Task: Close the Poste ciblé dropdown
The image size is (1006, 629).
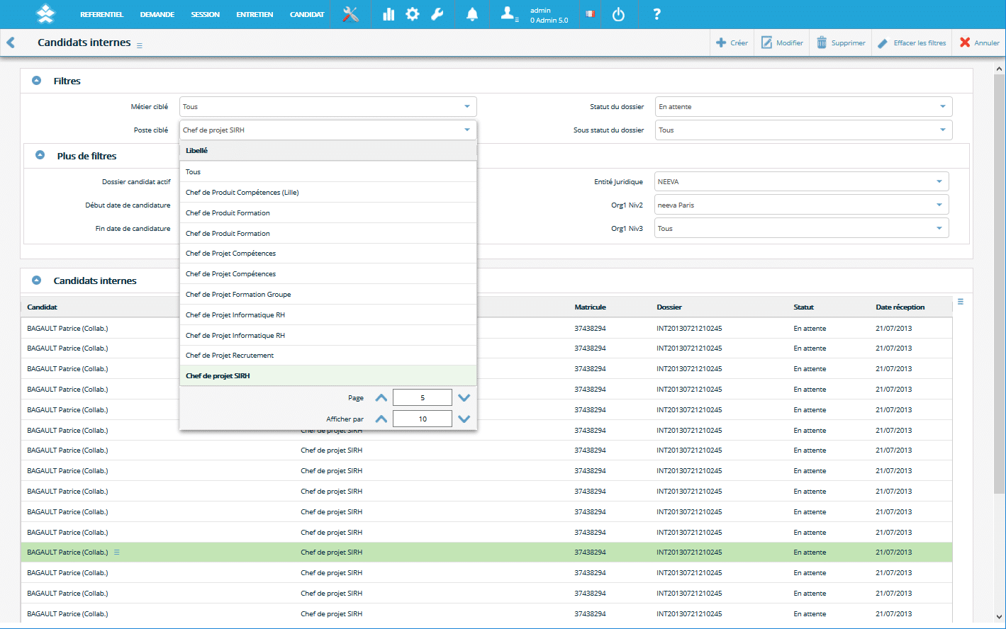Action: tap(328, 130)
